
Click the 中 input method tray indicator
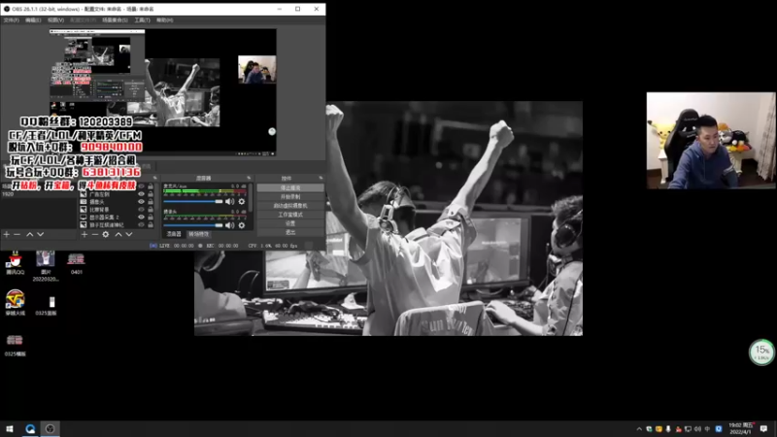coord(708,429)
